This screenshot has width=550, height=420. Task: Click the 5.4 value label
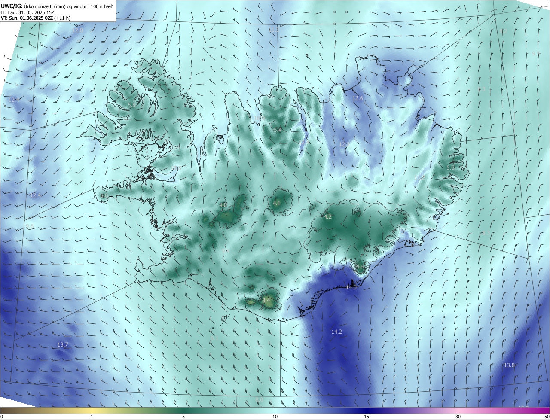[278, 130]
